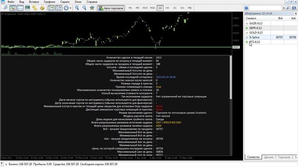Viewport: 298px width, 167px height.
Task: Switch to M15 timeframe
Action: [145, 8]
